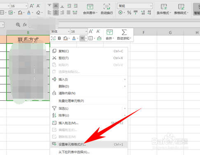Toggle center alignment in mini toolbar
Screen dimensions: 200x155
point(82,38)
